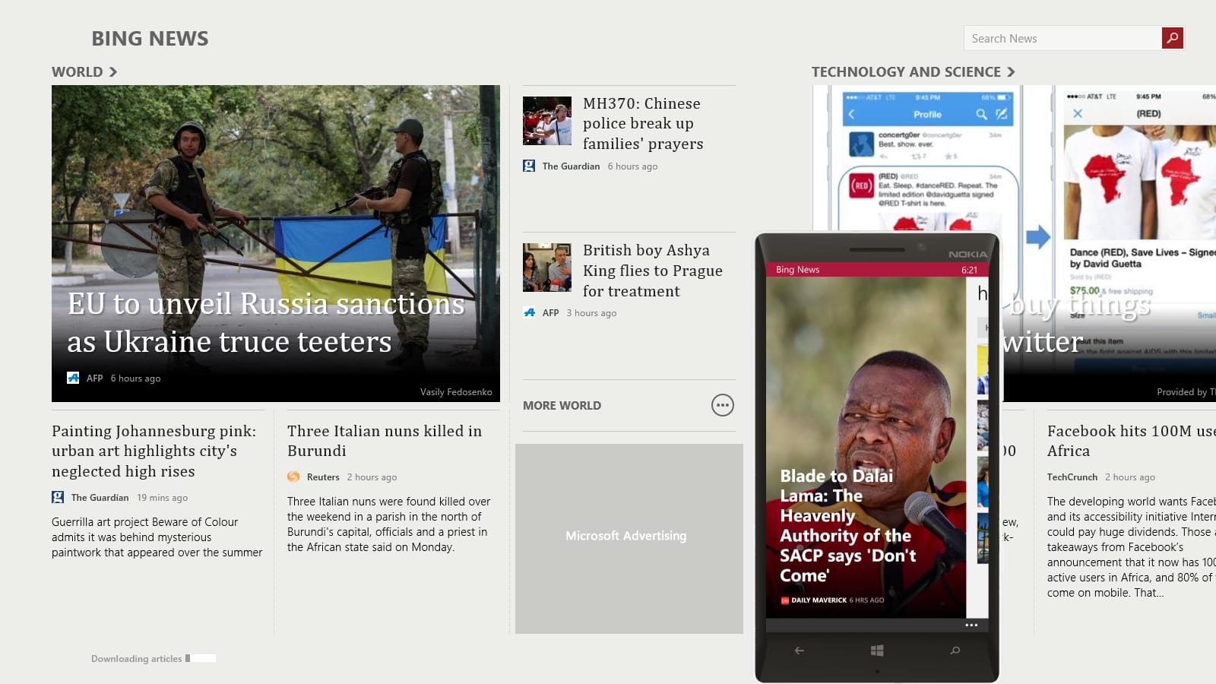Open EU to unveil Russia sanctions story
1216x684 pixels.
tap(266, 322)
